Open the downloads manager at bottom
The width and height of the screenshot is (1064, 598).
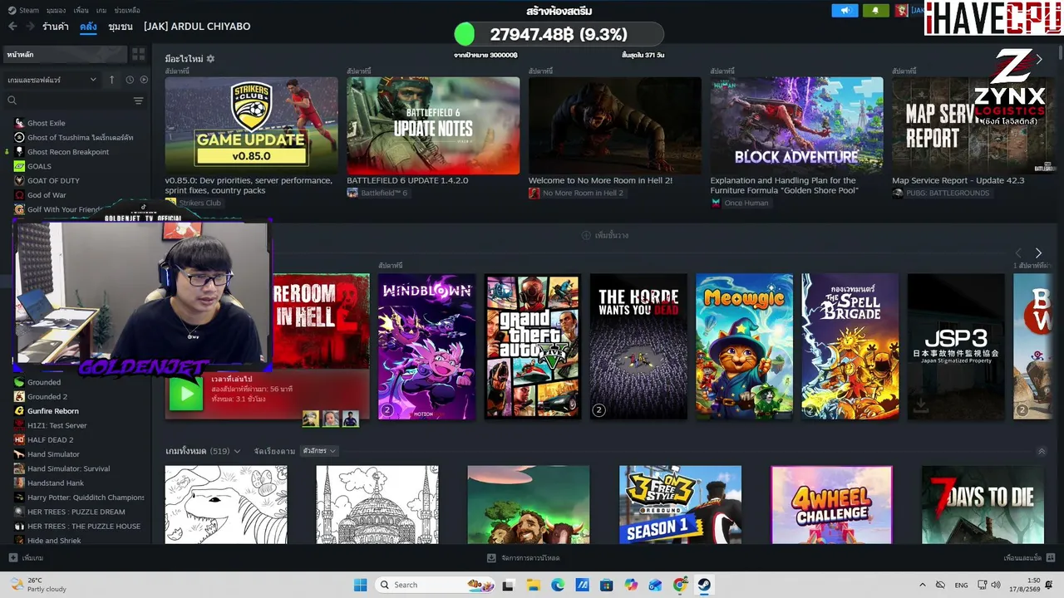tap(524, 558)
